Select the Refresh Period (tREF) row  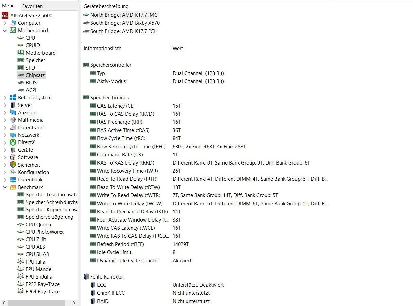coord(206,244)
